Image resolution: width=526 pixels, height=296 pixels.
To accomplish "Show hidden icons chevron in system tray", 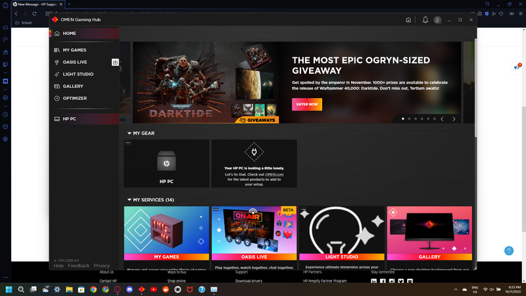I will 456,289.
